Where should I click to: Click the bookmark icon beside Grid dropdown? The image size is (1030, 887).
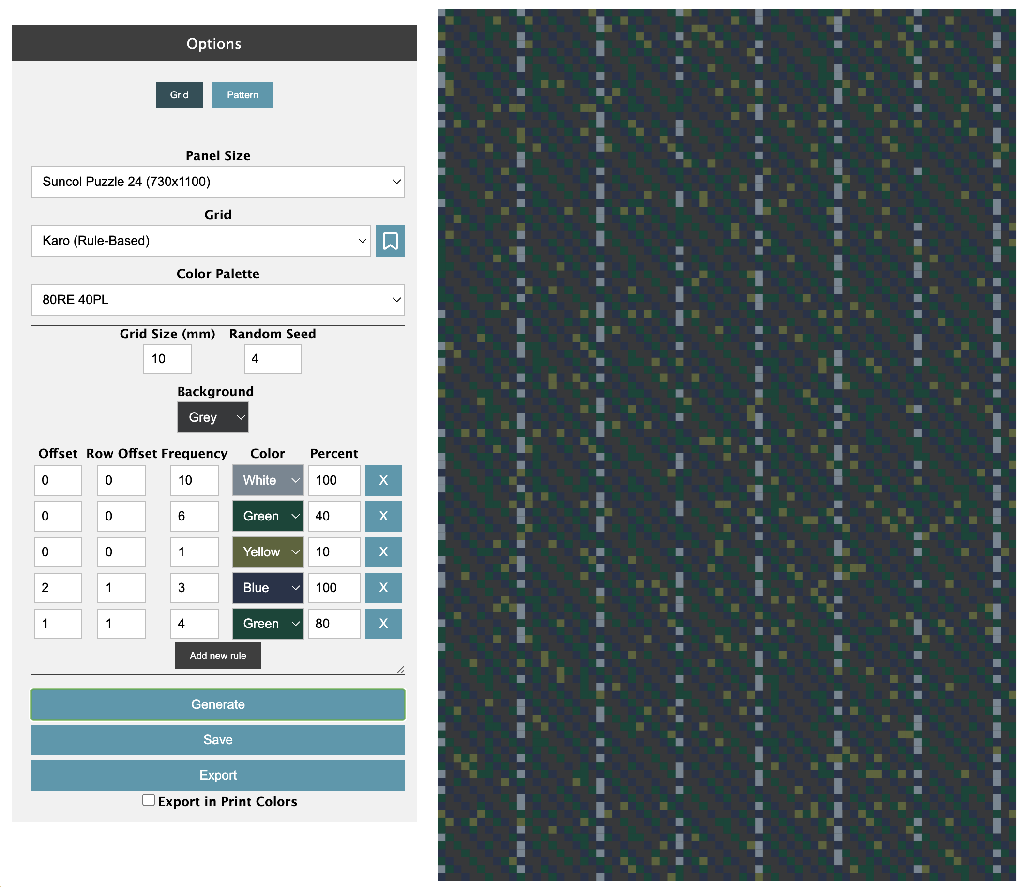point(390,241)
